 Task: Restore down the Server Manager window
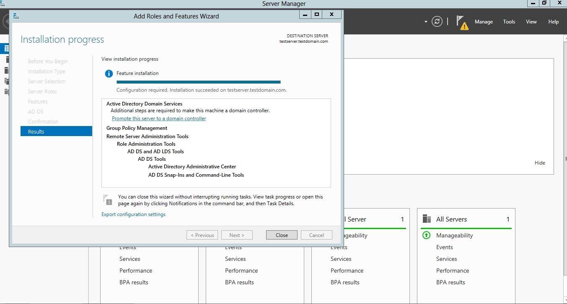tap(544, 3)
